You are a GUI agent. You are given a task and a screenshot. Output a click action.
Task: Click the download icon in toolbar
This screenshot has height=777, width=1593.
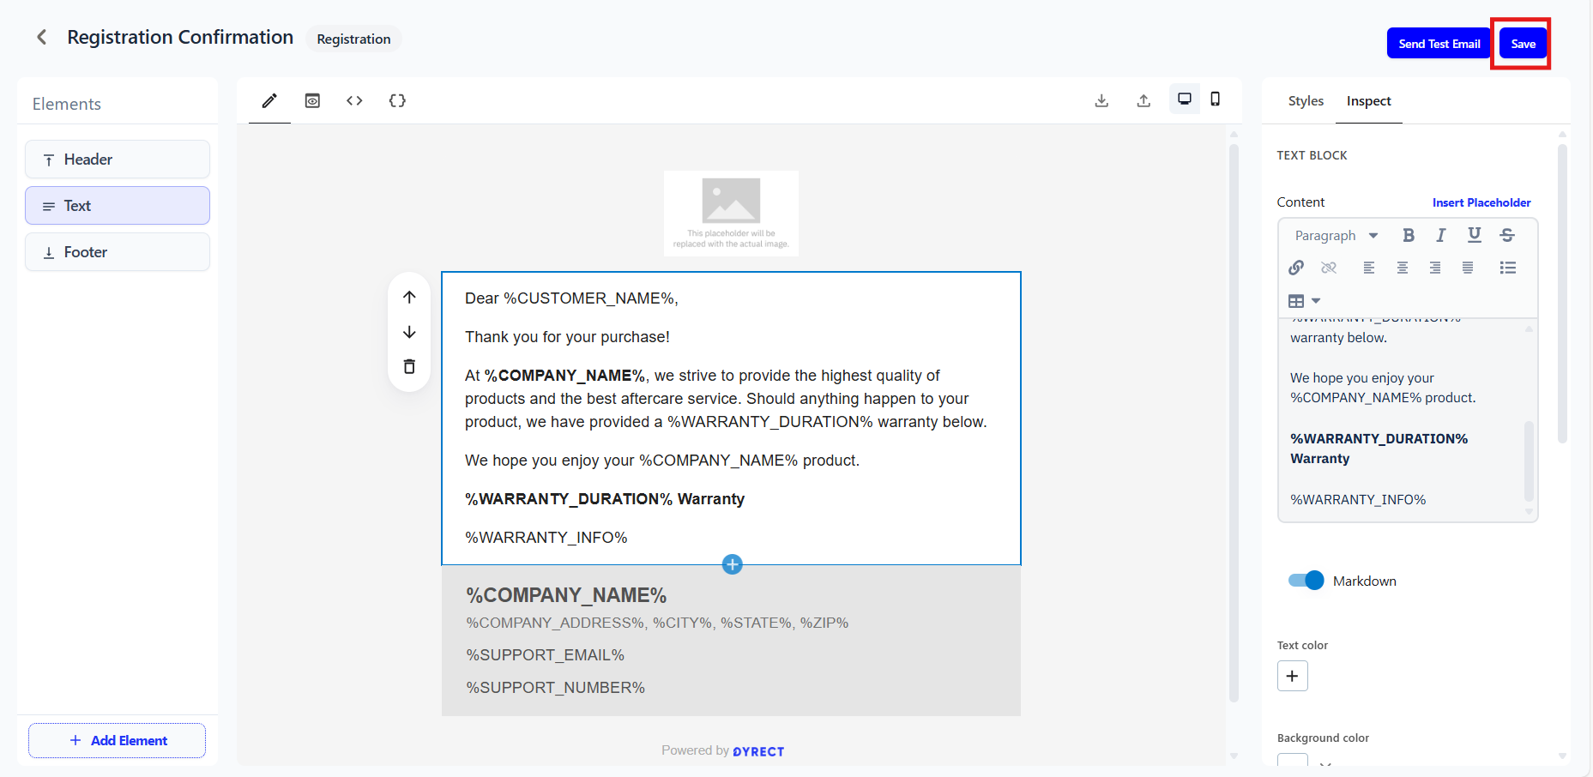(x=1101, y=101)
